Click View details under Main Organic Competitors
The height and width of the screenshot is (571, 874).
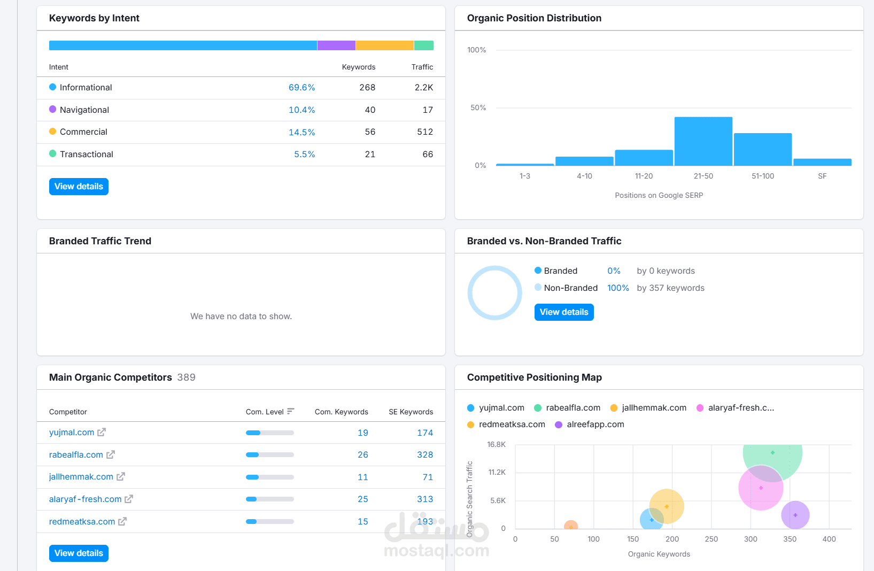pyautogui.click(x=79, y=553)
